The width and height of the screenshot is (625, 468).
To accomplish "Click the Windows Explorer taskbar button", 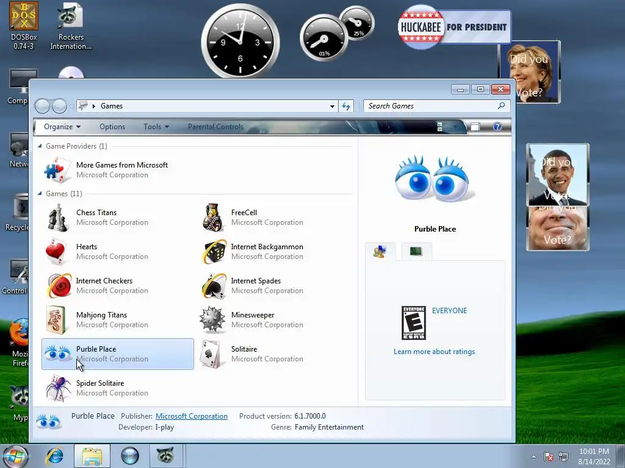I will pyautogui.click(x=92, y=456).
